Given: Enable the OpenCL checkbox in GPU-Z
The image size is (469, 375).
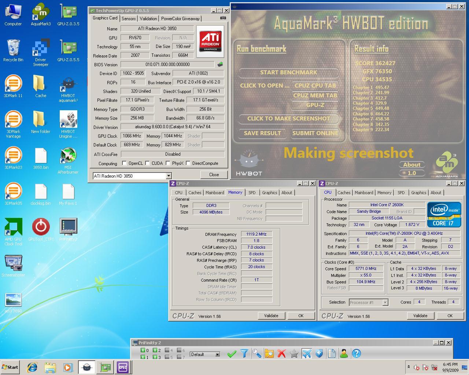Looking at the screenshot, I should click(x=124, y=163).
